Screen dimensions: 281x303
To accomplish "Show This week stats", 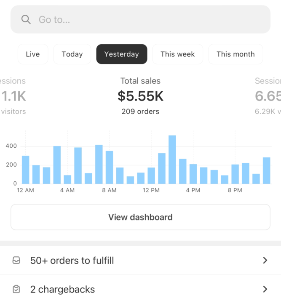I will pos(177,54).
